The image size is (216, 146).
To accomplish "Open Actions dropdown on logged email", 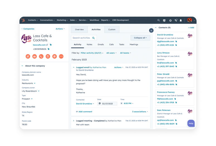I will 119,67.
